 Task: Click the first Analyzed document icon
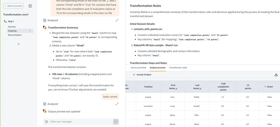(45, 20)
